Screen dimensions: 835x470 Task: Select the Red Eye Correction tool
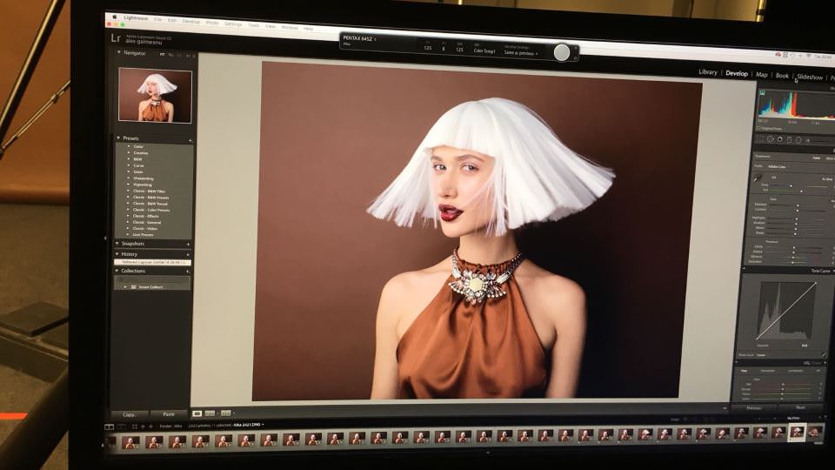click(779, 139)
